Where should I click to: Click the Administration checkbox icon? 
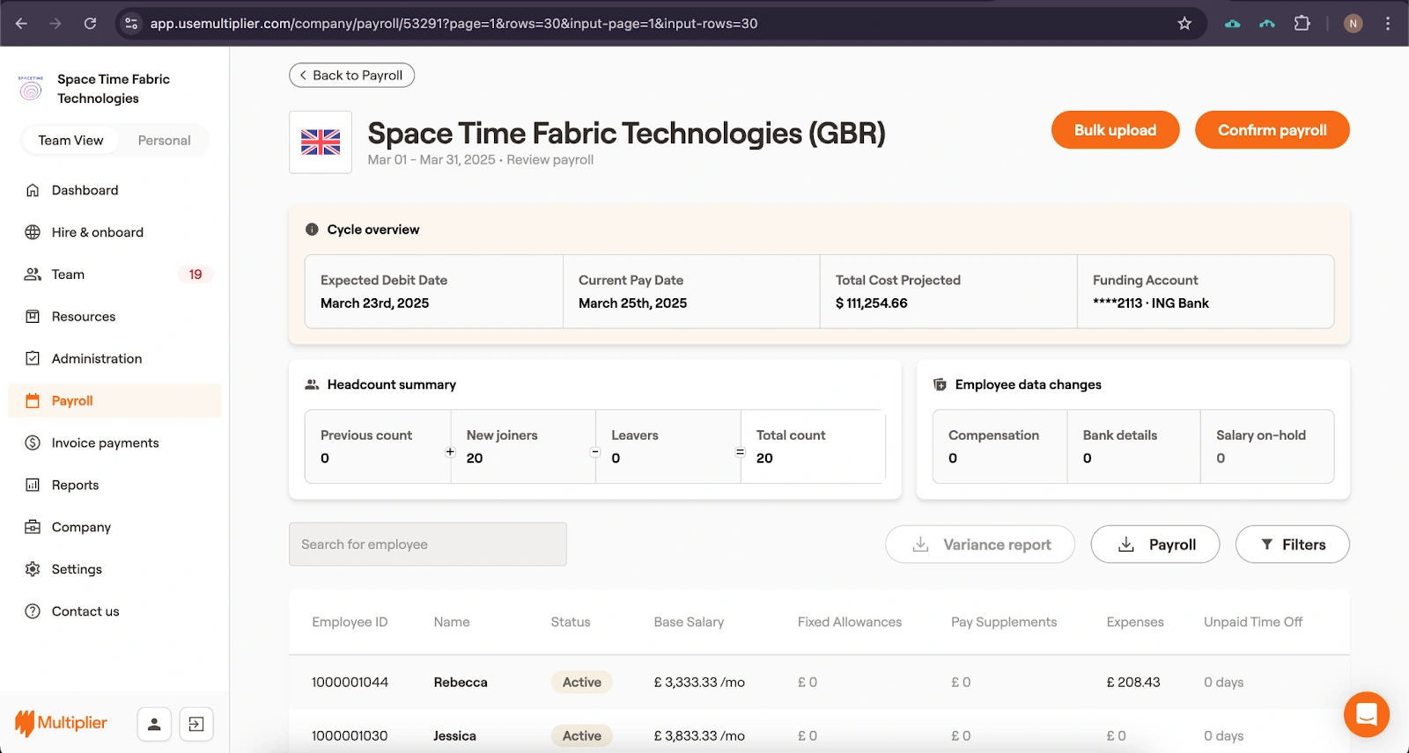click(x=33, y=359)
